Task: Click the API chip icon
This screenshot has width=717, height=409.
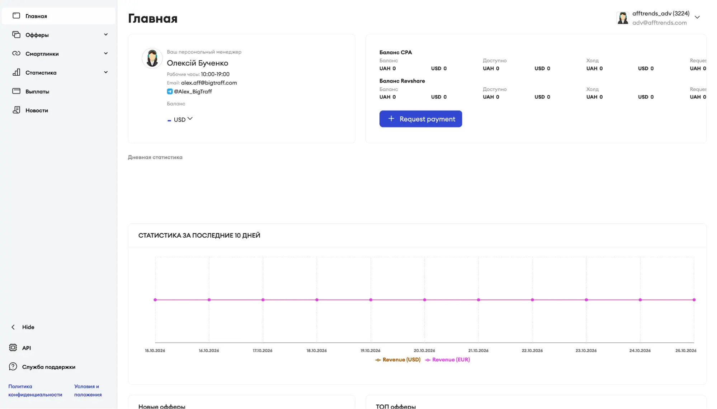Action: click(13, 348)
